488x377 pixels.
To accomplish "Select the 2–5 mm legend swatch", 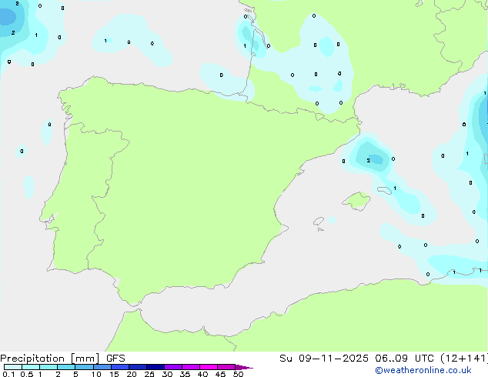I will point(66,367).
